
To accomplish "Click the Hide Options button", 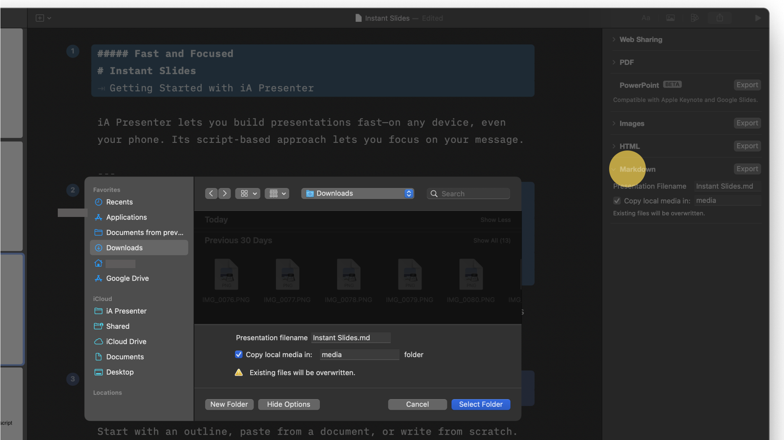I will (288, 404).
